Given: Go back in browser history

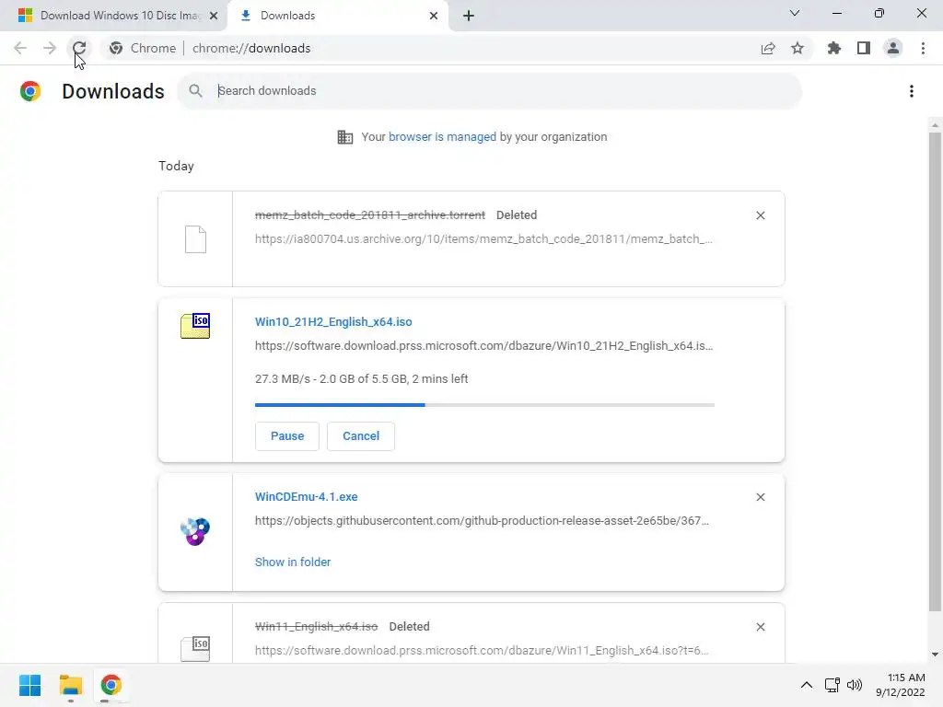Looking at the screenshot, I should 20,48.
